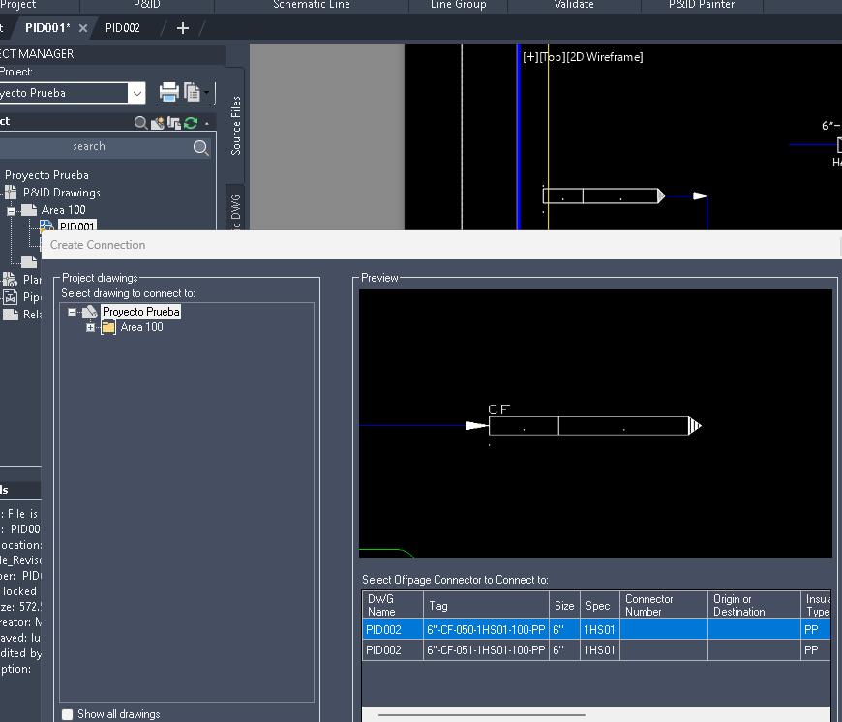Enable the Show all drawings checkbox

click(67, 714)
